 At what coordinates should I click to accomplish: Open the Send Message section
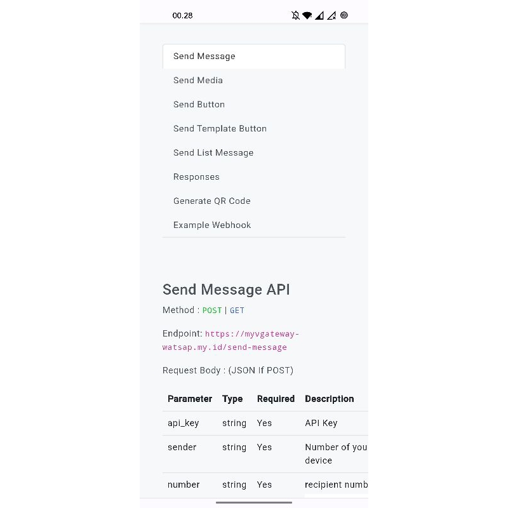(204, 57)
